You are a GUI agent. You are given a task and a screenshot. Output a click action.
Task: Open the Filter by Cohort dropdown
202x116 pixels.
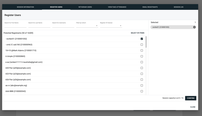(x=87, y=26)
